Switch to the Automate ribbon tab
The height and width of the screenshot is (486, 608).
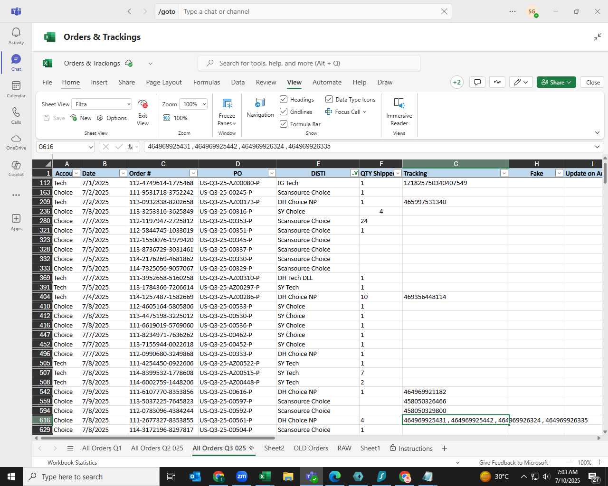point(327,82)
